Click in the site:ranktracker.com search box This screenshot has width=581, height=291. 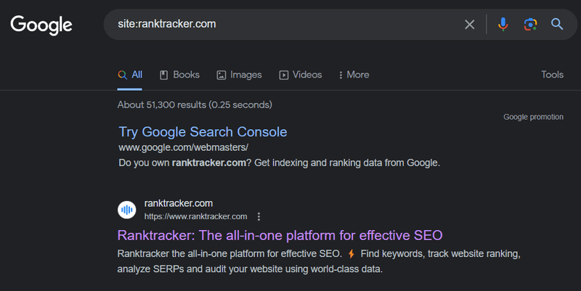pyautogui.click(x=283, y=25)
